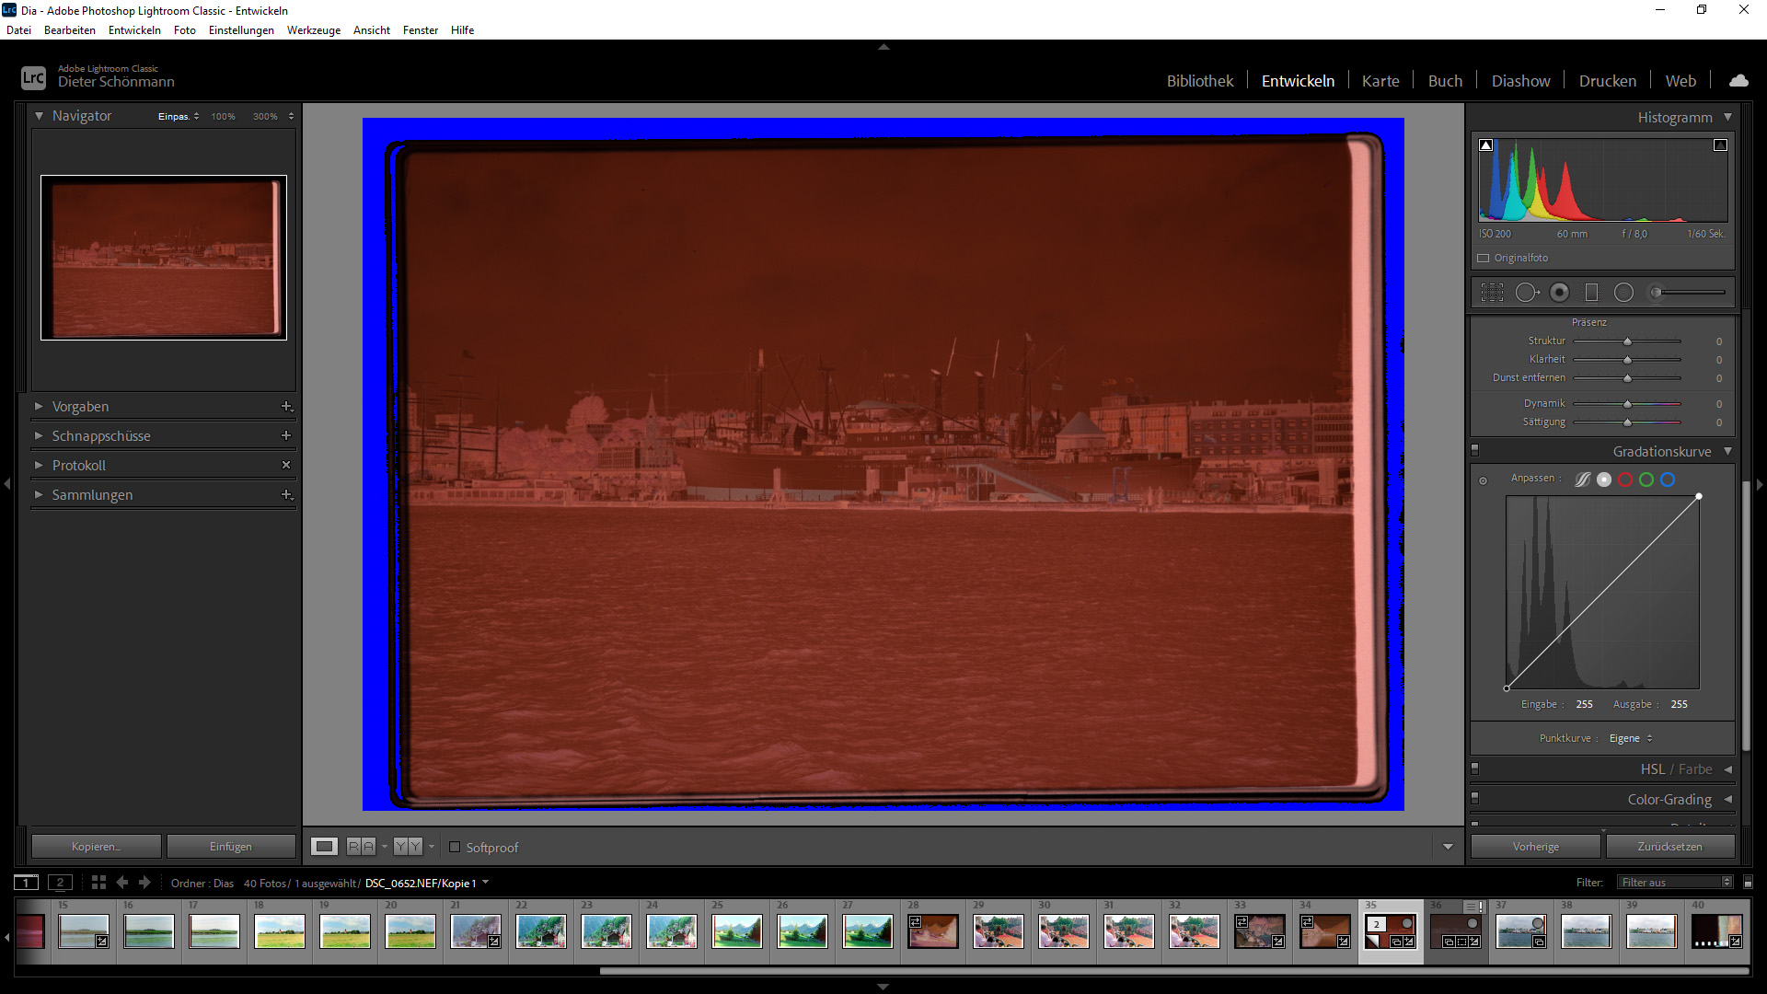Expand the Schnappschüsse panel
The height and width of the screenshot is (994, 1767).
click(39, 435)
